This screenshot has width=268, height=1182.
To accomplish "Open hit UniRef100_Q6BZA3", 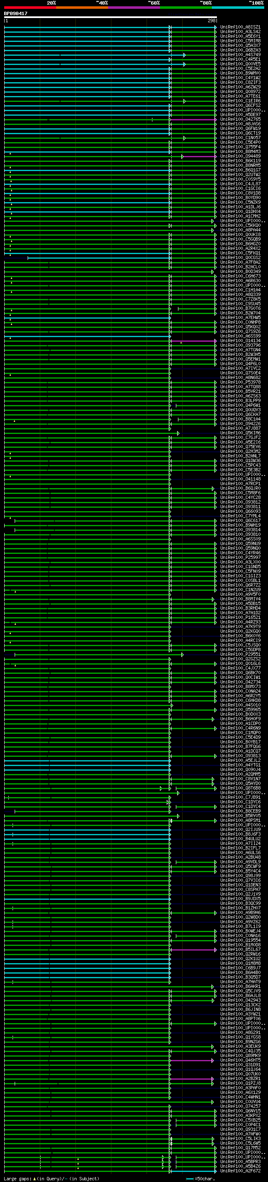I will (x=240, y=50).
